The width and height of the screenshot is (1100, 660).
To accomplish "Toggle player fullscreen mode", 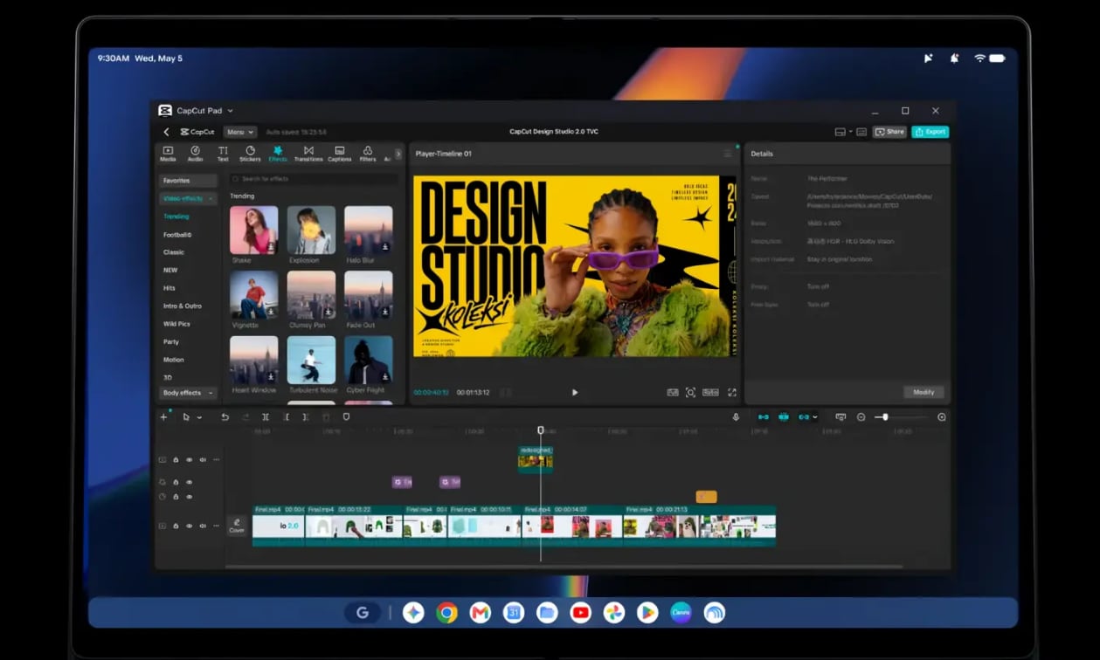I will point(732,393).
